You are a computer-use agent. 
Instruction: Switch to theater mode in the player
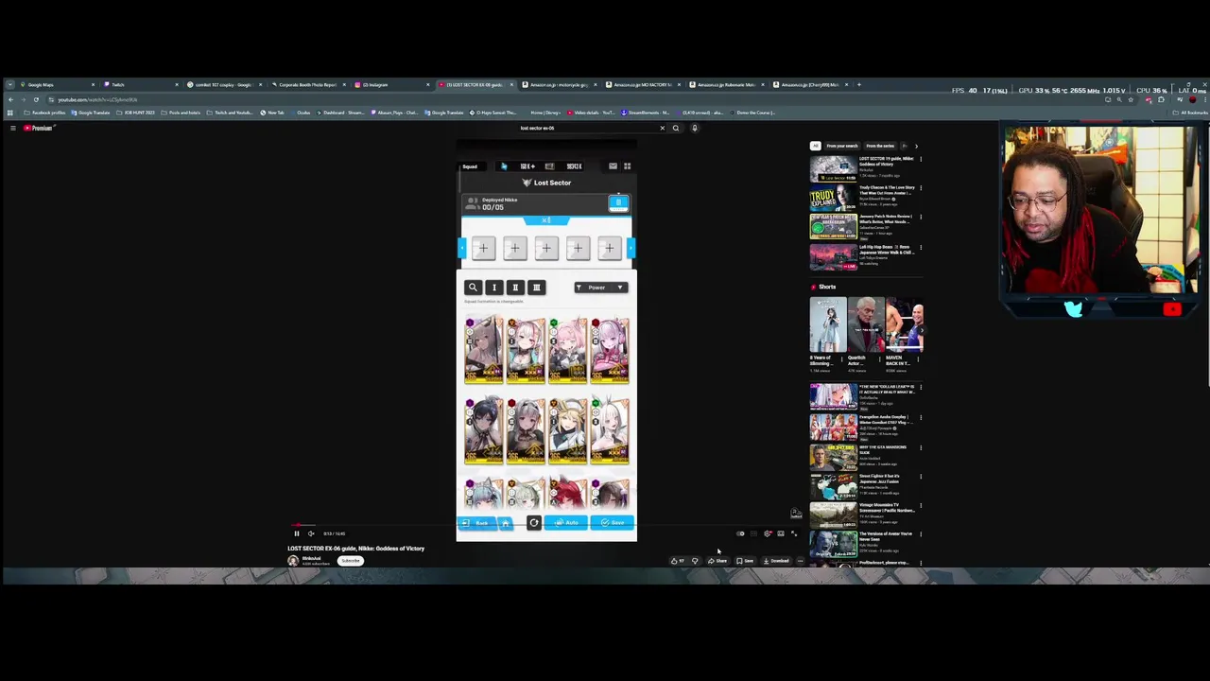pos(780,533)
